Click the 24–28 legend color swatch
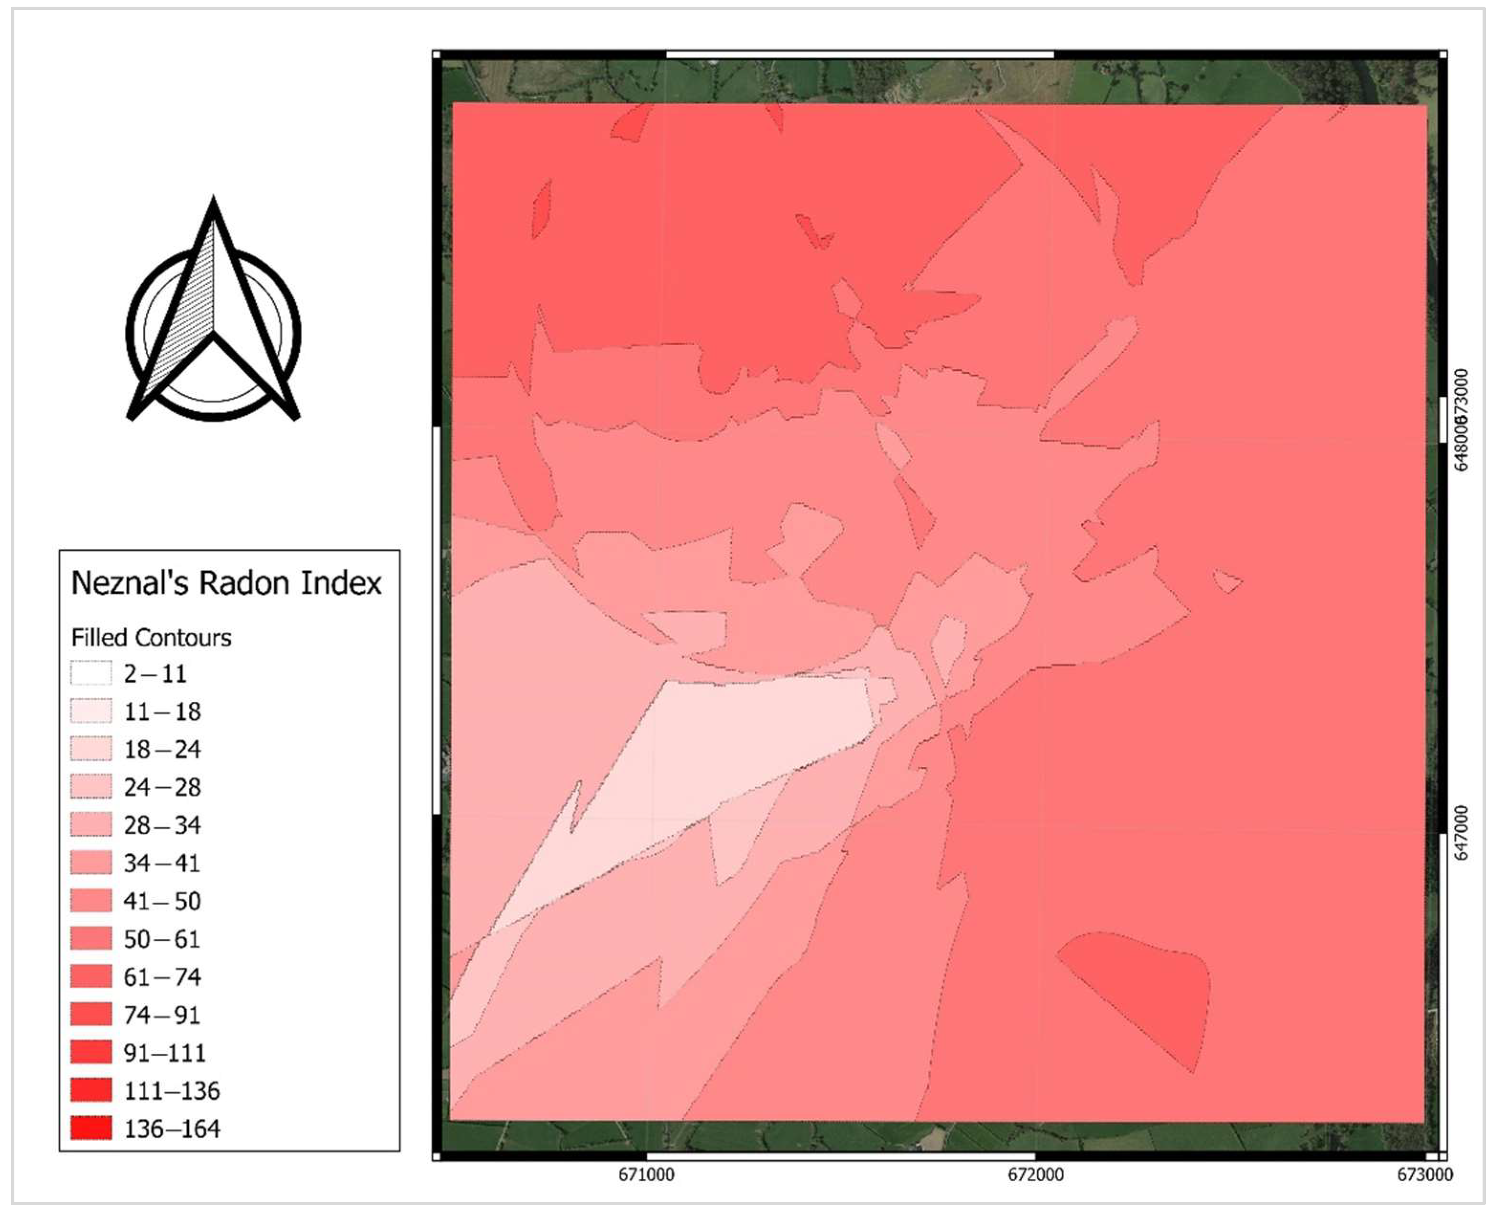This screenshot has width=1495, height=1221. point(91,787)
